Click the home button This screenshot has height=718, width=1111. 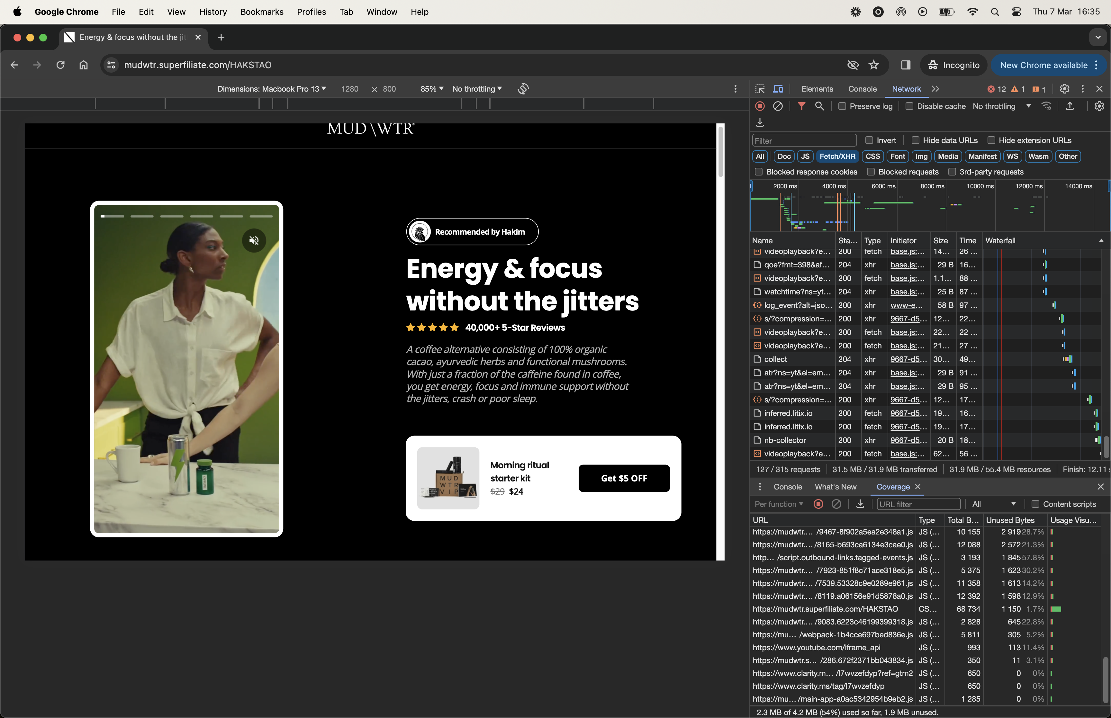[84, 65]
